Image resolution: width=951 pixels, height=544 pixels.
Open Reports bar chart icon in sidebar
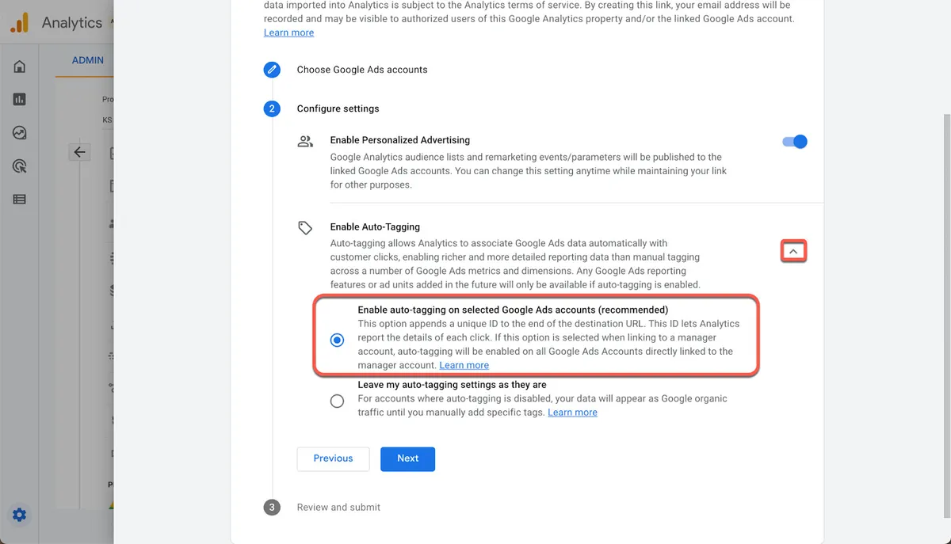[20, 100]
